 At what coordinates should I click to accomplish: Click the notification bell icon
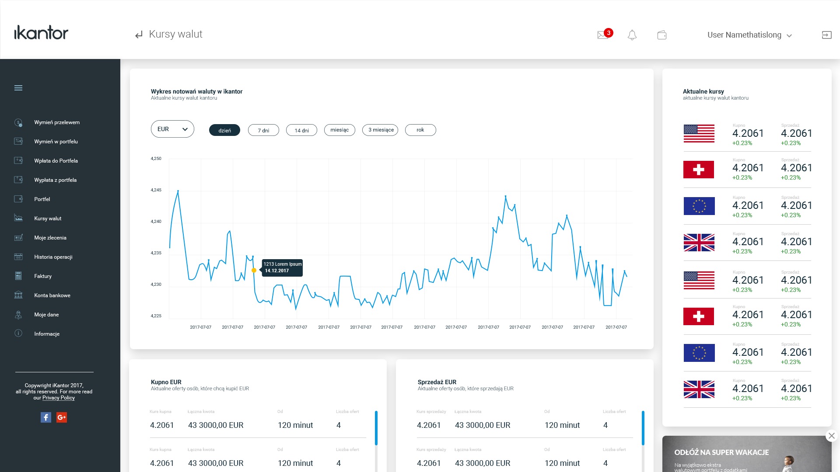[x=632, y=35]
